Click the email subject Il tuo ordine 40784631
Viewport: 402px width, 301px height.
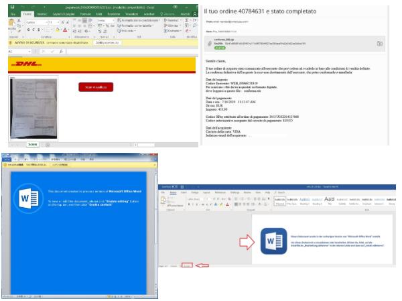coord(260,11)
